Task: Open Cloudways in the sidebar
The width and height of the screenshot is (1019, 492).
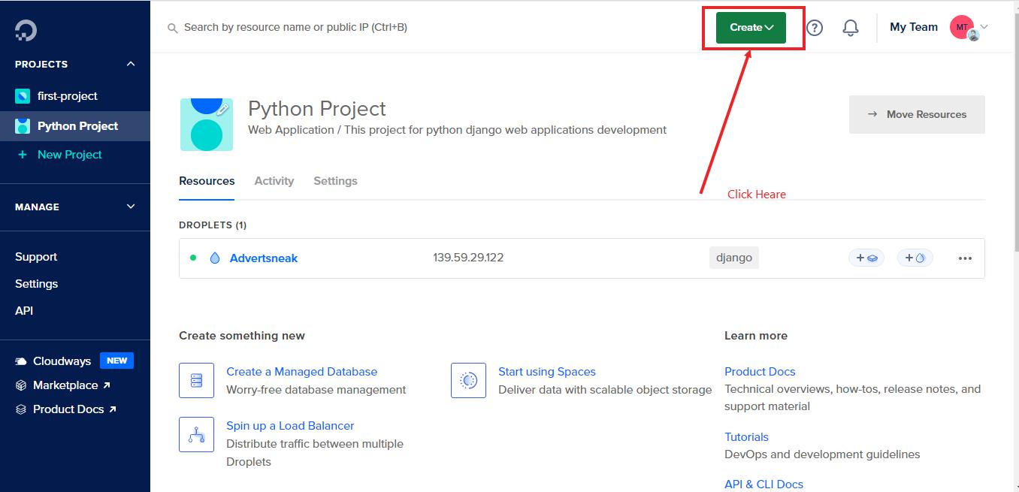Action: 62,361
